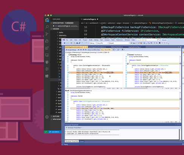Tick the checked green-line checkbox in Current pane
Screen dimensions: 184x155
pyautogui.click(x=128, y=64)
